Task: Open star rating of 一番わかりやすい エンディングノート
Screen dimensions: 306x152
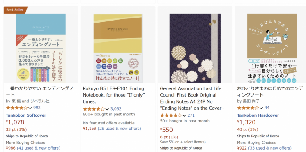Action: point(17,108)
